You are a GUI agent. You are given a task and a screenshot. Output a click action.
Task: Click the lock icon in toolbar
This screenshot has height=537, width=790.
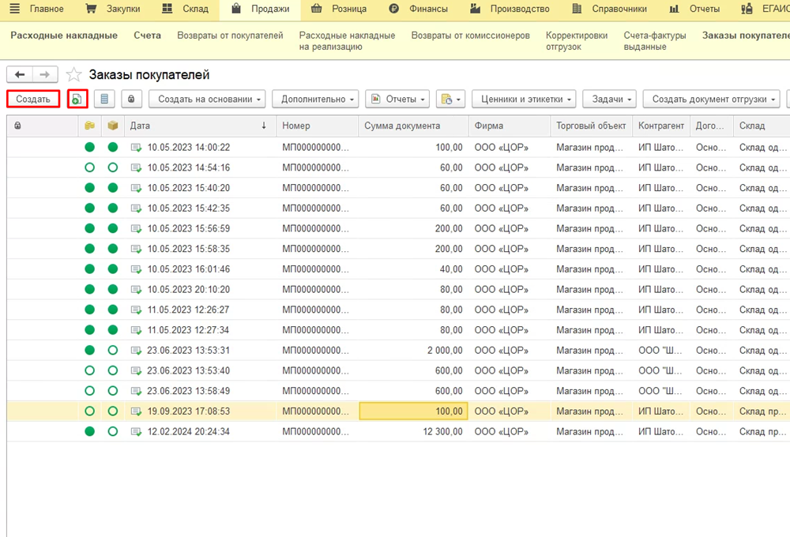pyautogui.click(x=131, y=100)
